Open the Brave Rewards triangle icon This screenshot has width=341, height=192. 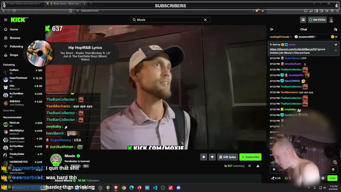click(263, 11)
